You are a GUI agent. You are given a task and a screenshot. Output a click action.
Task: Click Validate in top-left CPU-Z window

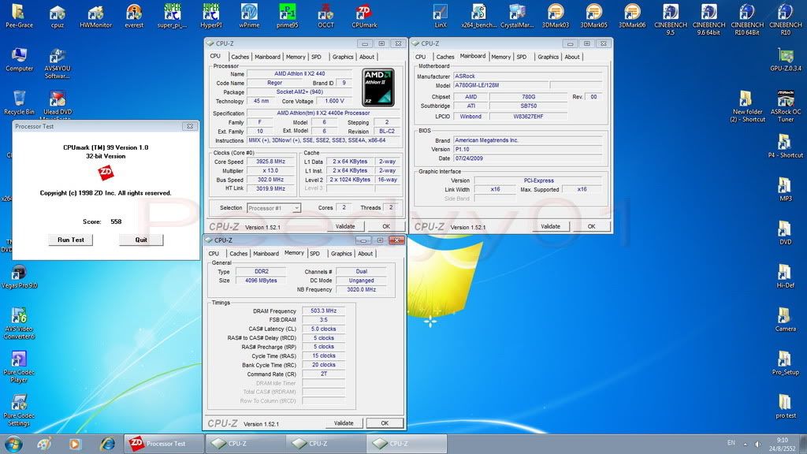click(x=345, y=226)
